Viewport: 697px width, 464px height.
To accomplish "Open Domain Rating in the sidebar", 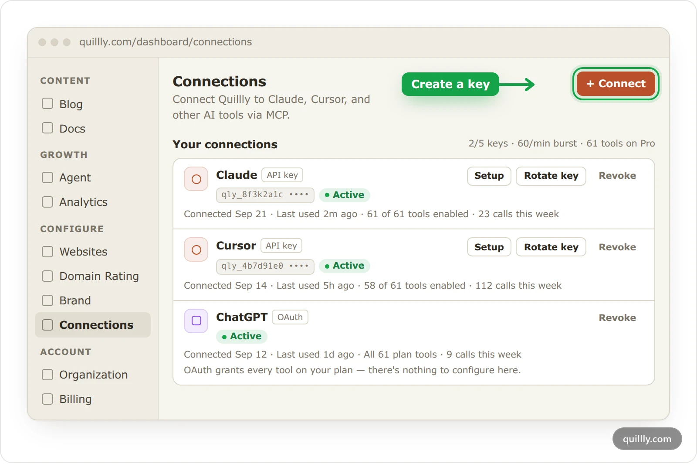I will [x=93, y=276].
